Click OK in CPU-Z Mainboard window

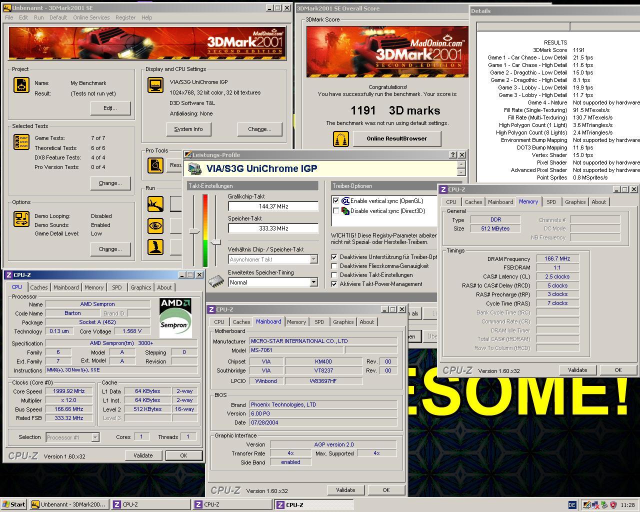[386, 490]
